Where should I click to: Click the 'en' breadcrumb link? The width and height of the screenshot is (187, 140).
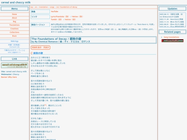(x=36, y=7)
